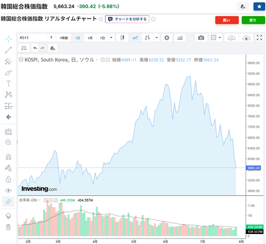The height and width of the screenshot is (244, 266).
Task: Select the 1時間 interval
Action: click(x=64, y=38)
